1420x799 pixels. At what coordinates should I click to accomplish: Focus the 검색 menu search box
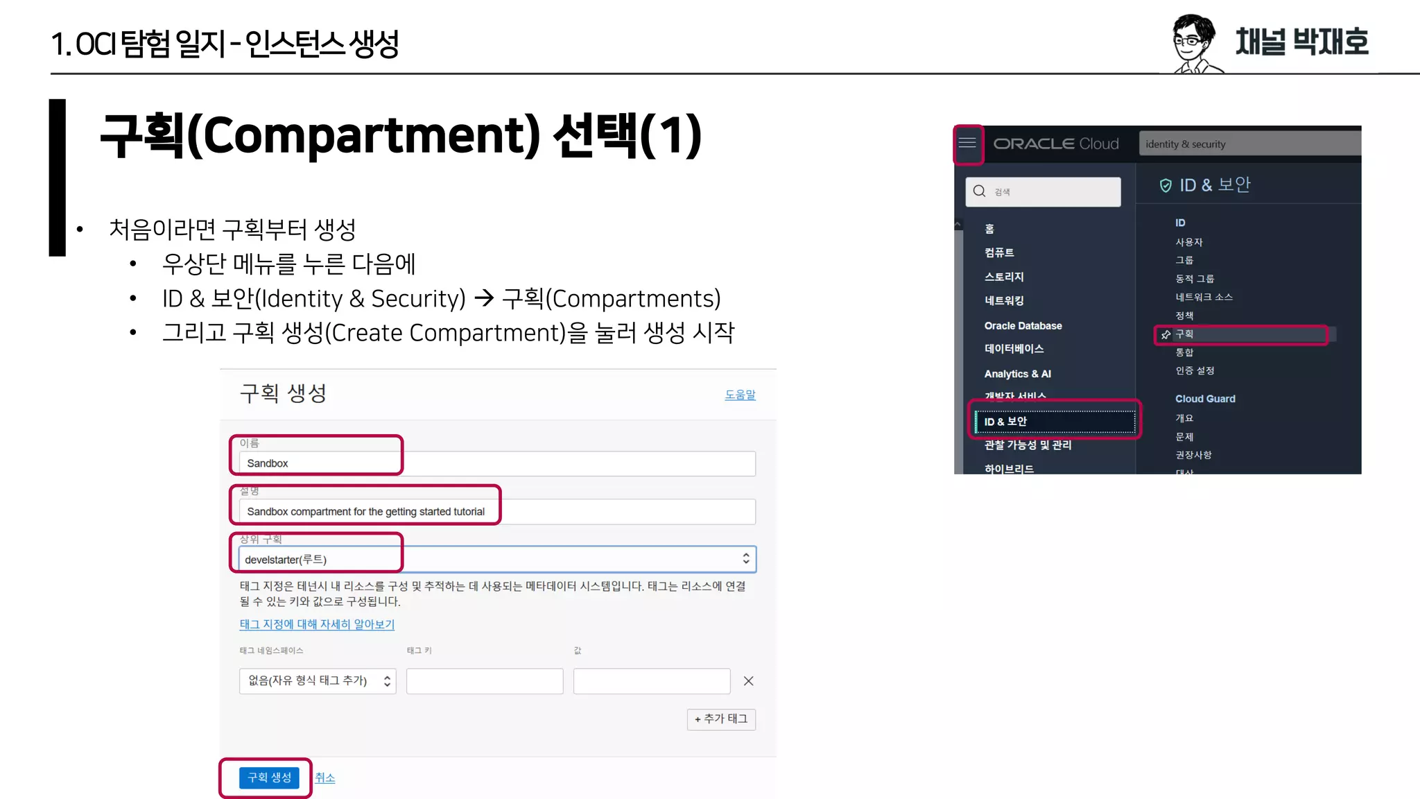tap(1043, 191)
